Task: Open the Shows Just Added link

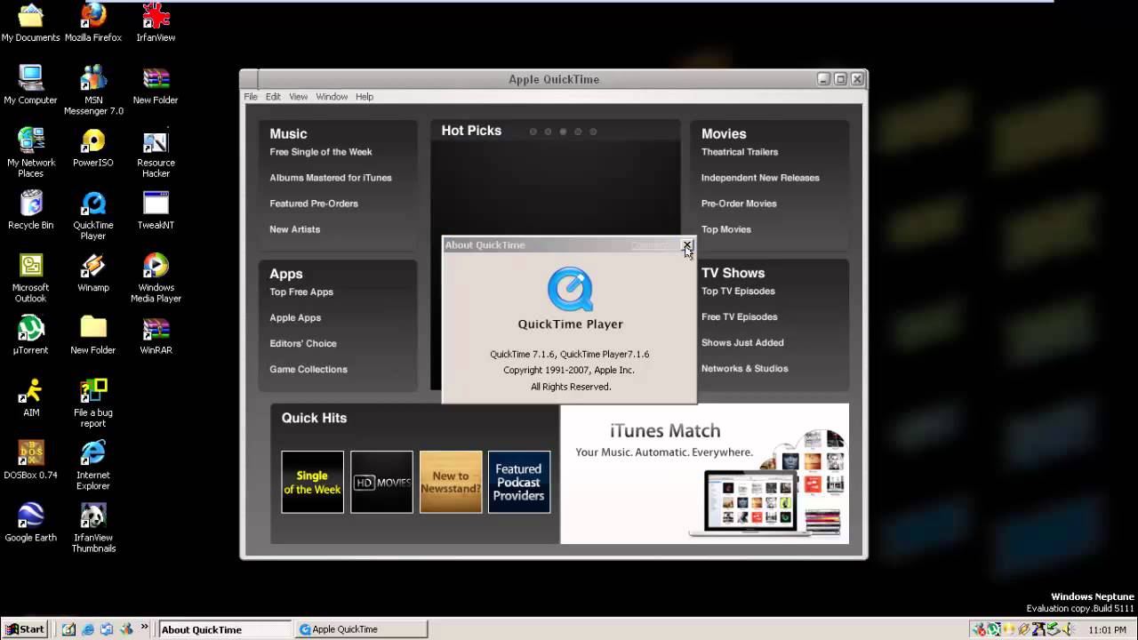Action: (742, 342)
